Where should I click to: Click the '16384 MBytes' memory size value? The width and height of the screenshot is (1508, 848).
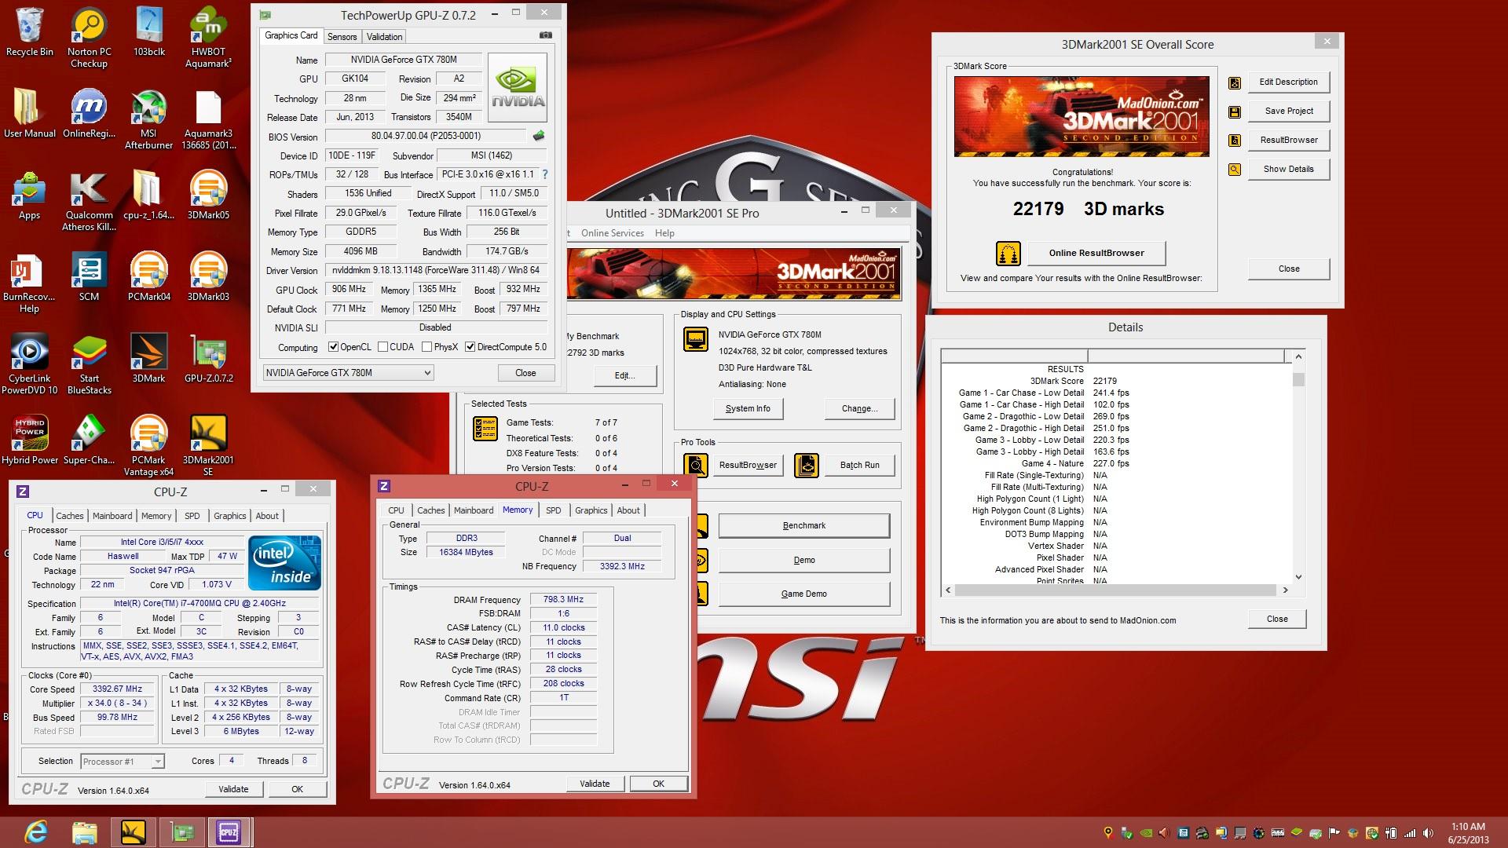click(x=466, y=553)
